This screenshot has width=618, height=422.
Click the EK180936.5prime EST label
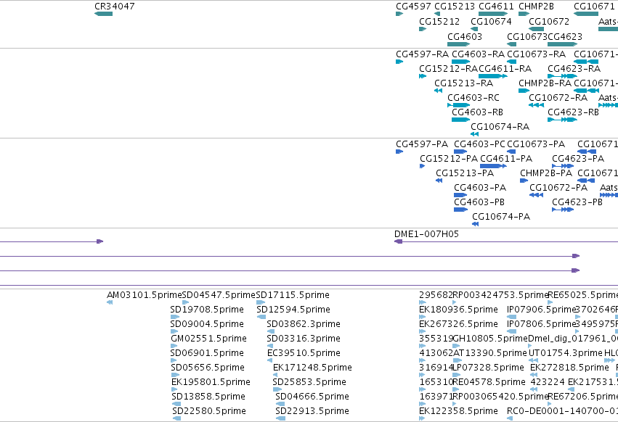coord(458,310)
